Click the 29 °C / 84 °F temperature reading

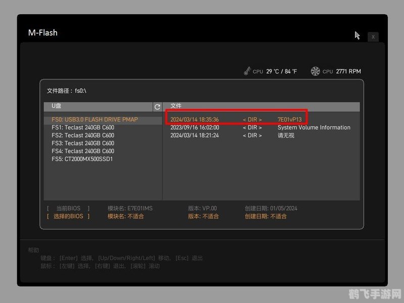(281, 72)
